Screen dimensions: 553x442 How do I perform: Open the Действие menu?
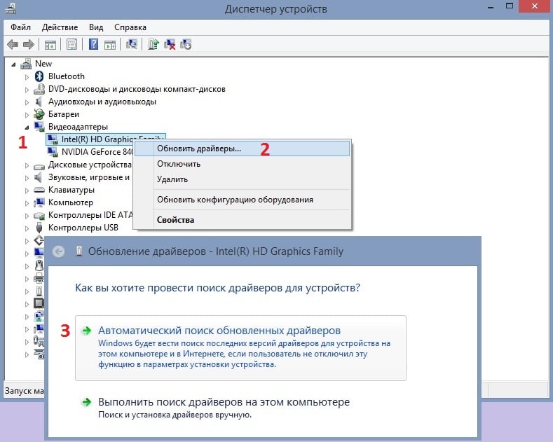tap(60, 27)
